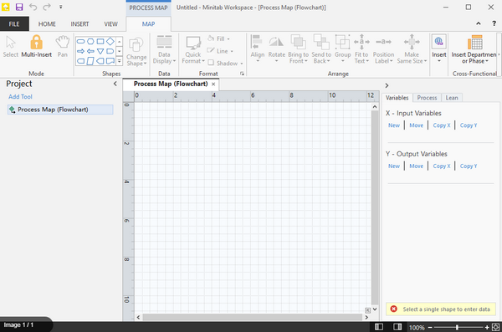Pick the document wavy-bottom shape

click(110, 61)
